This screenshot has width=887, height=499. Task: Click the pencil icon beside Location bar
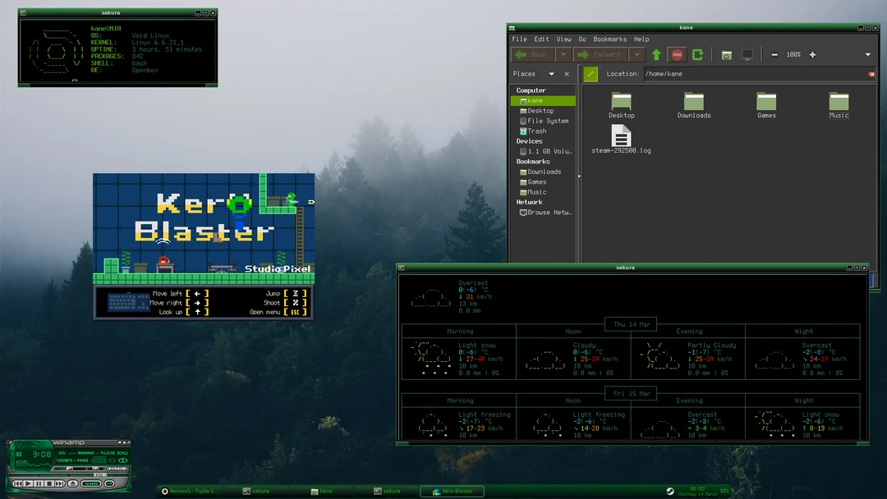591,73
